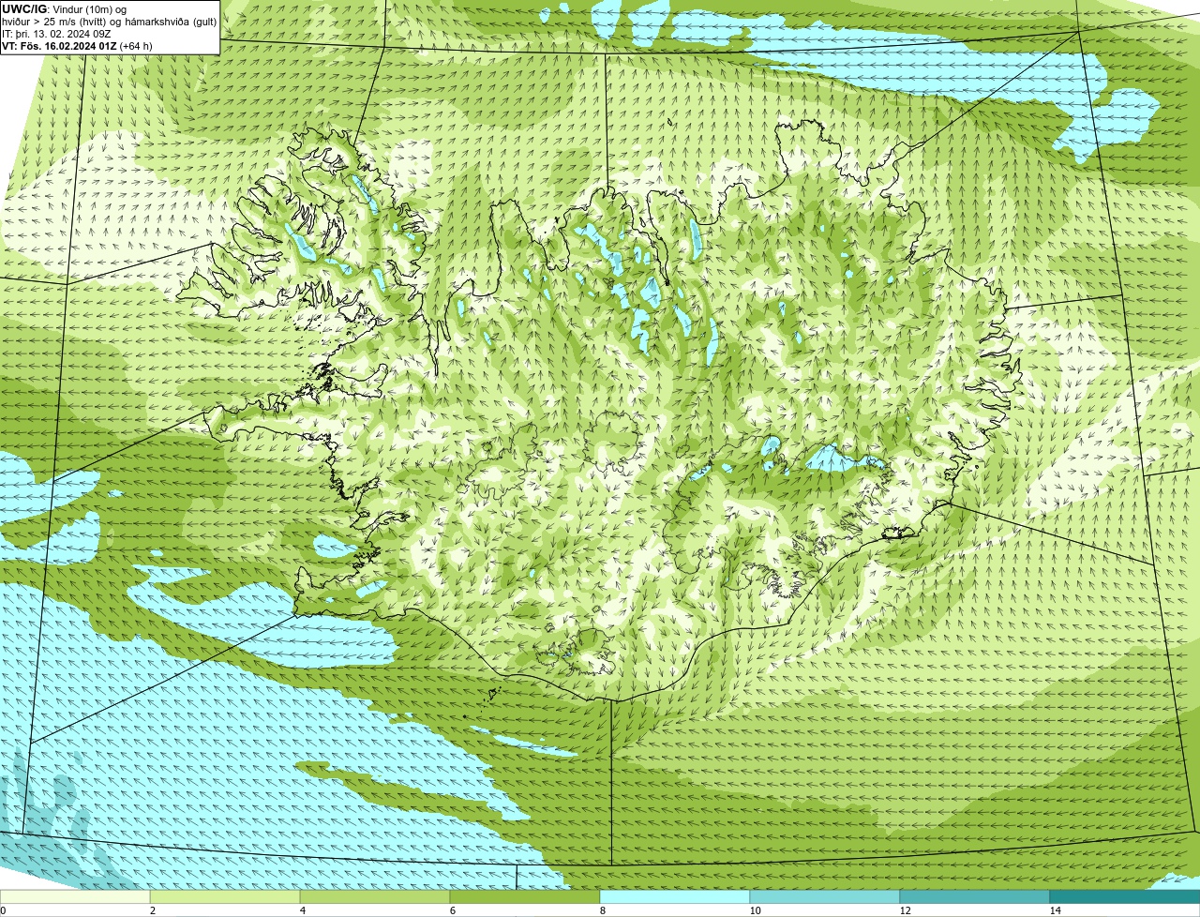Image resolution: width=1200 pixels, height=917 pixels.
Task: Click the legend tick label '0'
Action: 3,910
